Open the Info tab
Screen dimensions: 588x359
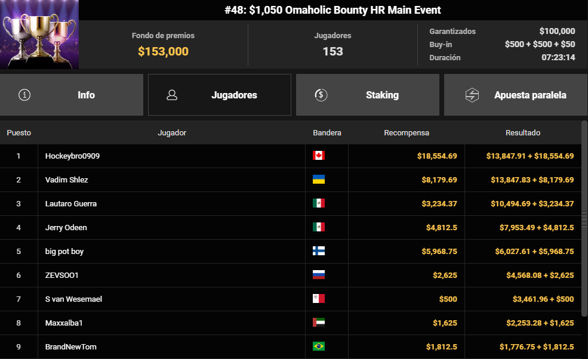pos(72,95)
